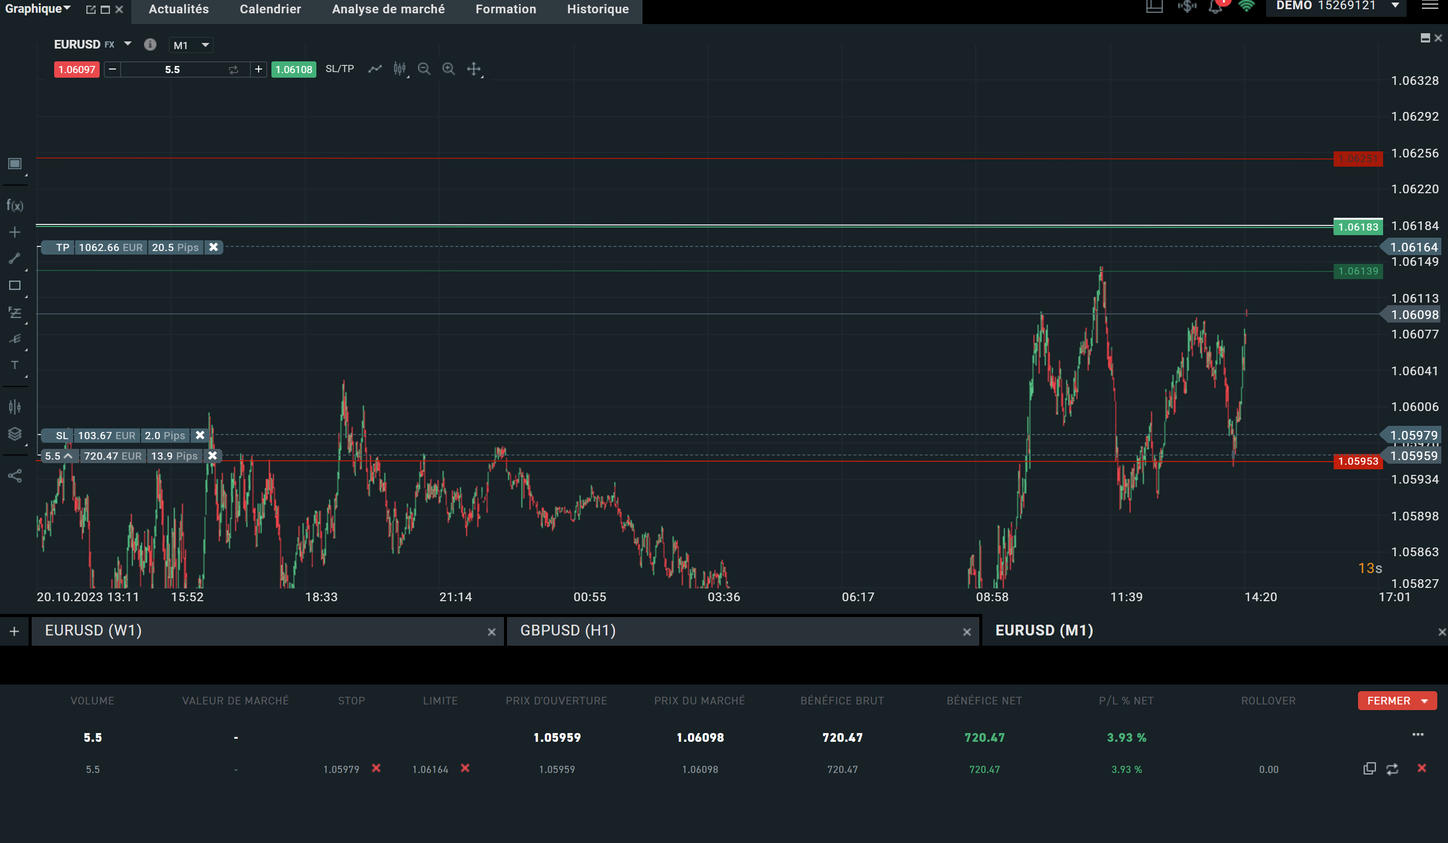Select the text annotation tool

(x=15, y=365)
